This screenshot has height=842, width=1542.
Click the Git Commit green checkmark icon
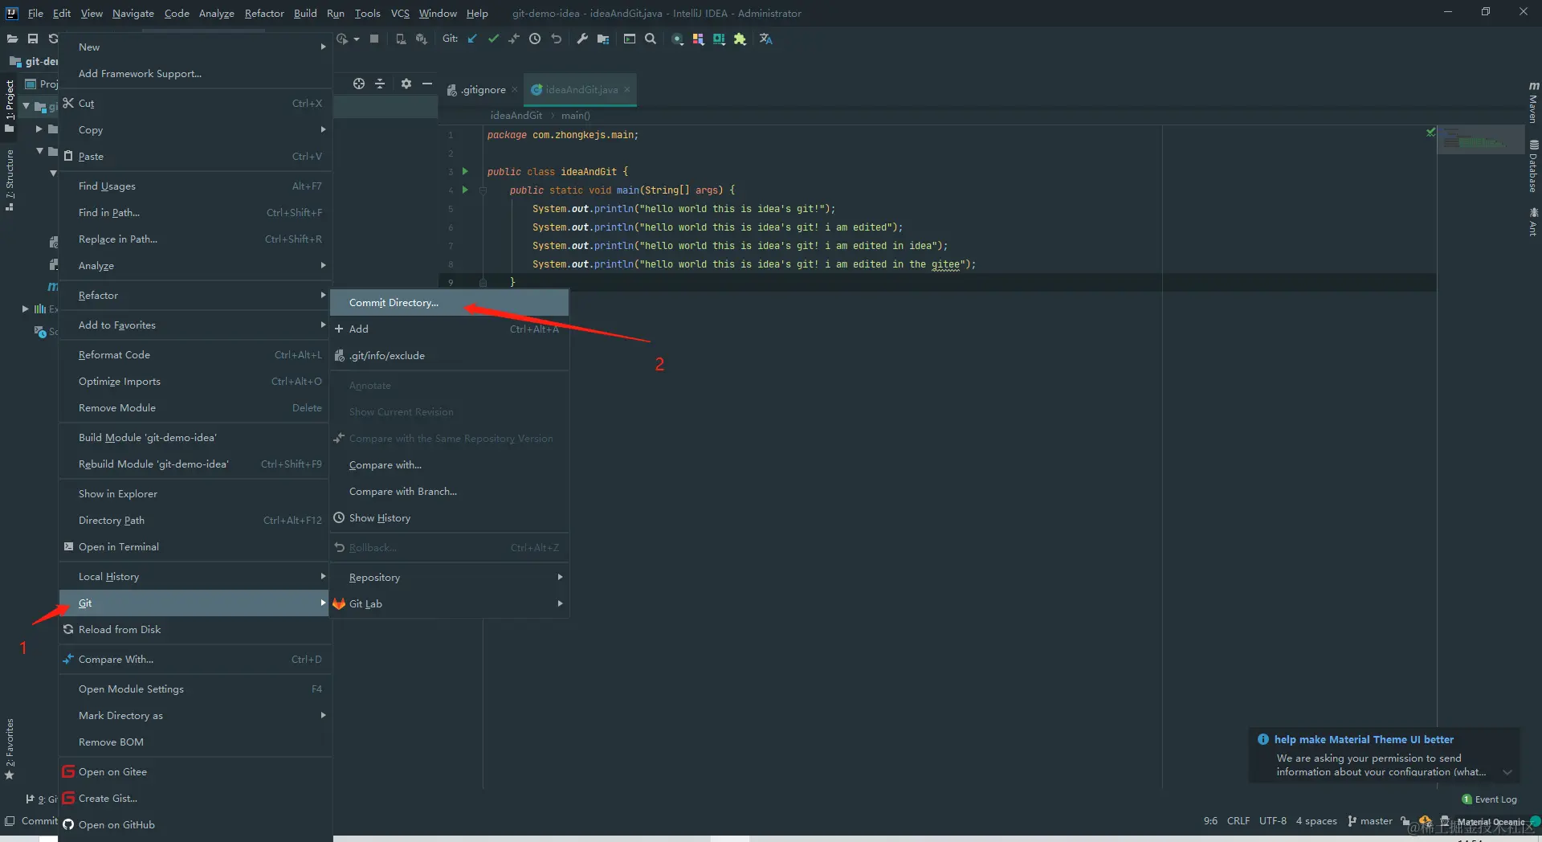pos(493,39)
